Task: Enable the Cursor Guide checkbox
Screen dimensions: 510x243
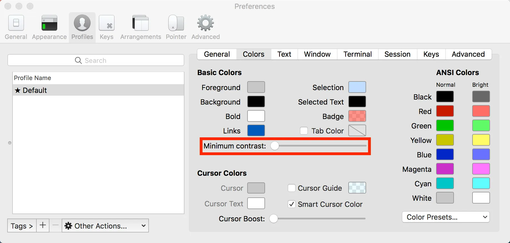Action: coord(292,188)
